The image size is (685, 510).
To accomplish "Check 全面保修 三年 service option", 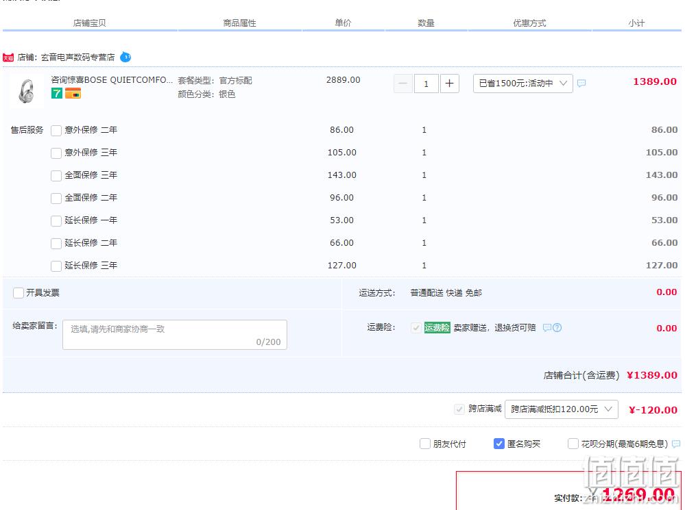I will point(56,176).
